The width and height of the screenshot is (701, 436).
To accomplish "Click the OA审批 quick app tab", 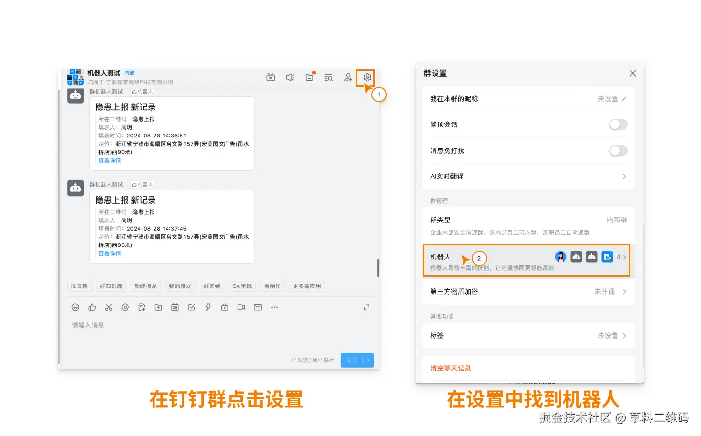I will tap(242, 286).
